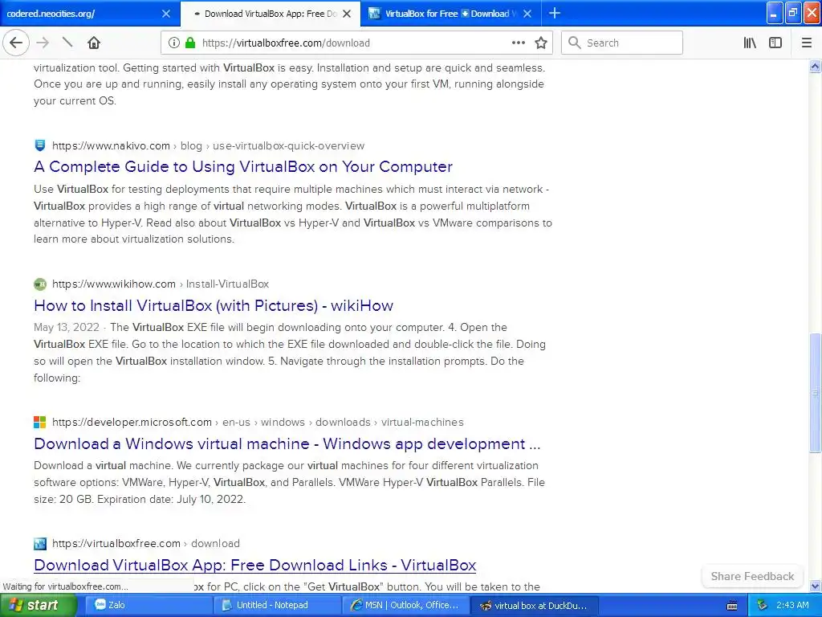Close the Download VirtualBox App tab
822x617 pixels.
(x=347, y=14)
